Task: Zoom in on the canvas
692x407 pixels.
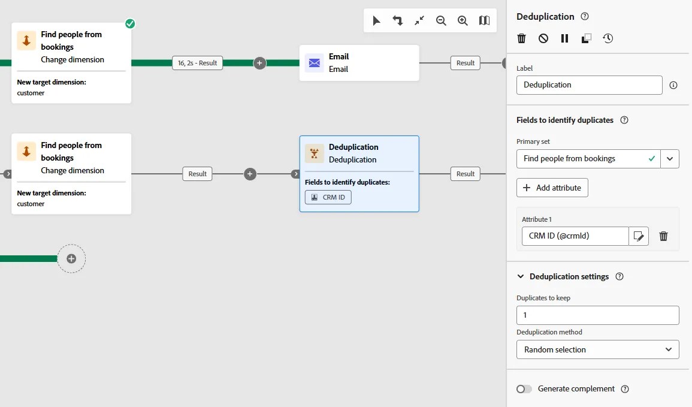Action: pyautogui.click(x=463, y=21)
